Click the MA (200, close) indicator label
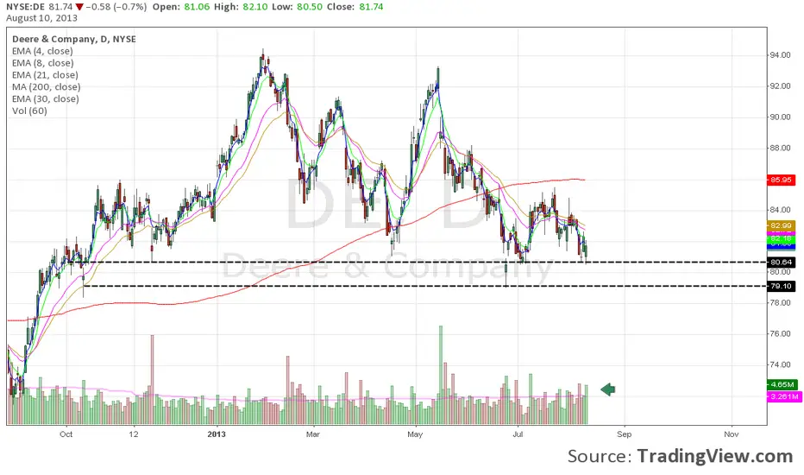This screenshot has height=475, width=804. coord(46,86)
